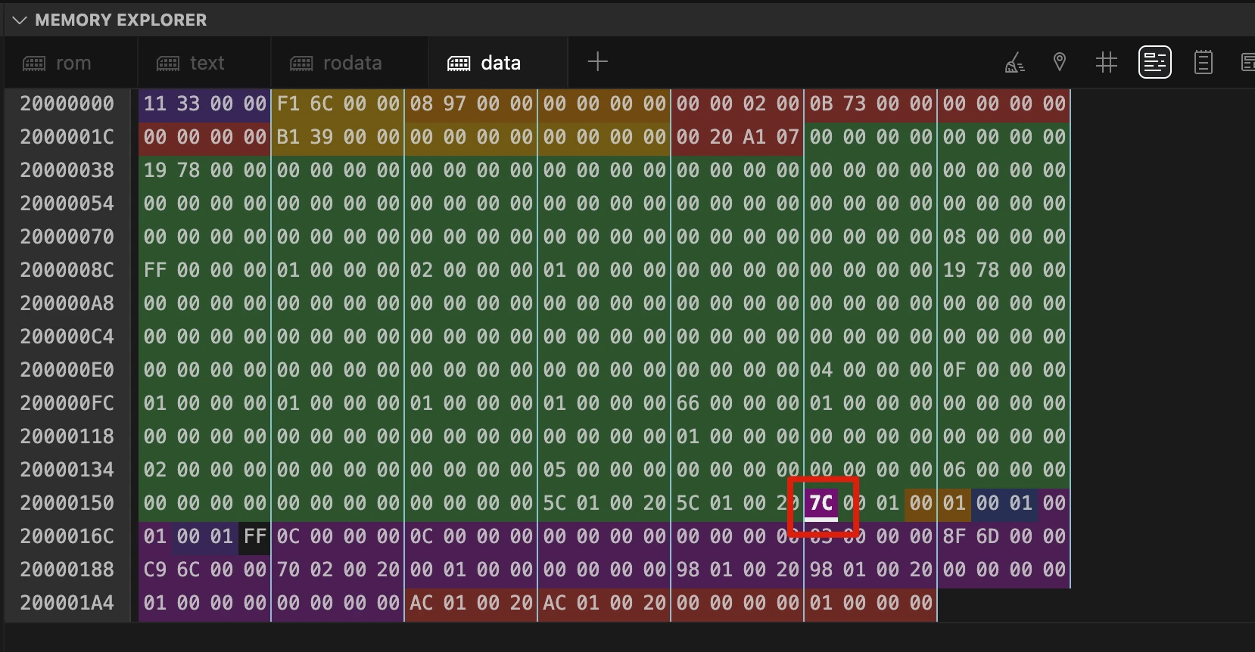Screen dimensions: 1255x652
Task: Click the keyboard icon on the rom tab
Action: coord(34,64)
